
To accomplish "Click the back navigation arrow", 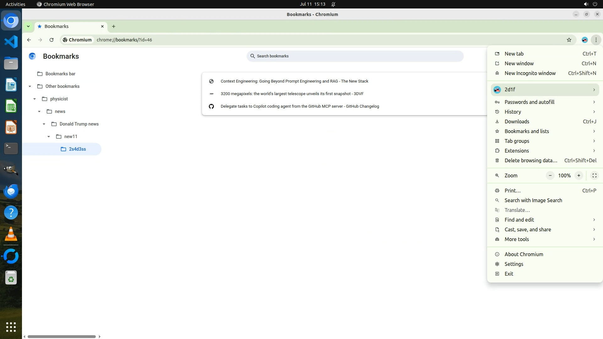I will click(x=29, y=40).
